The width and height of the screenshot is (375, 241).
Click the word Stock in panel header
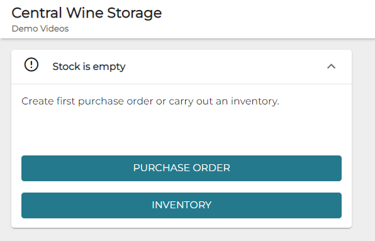click(x=66, y=67)
